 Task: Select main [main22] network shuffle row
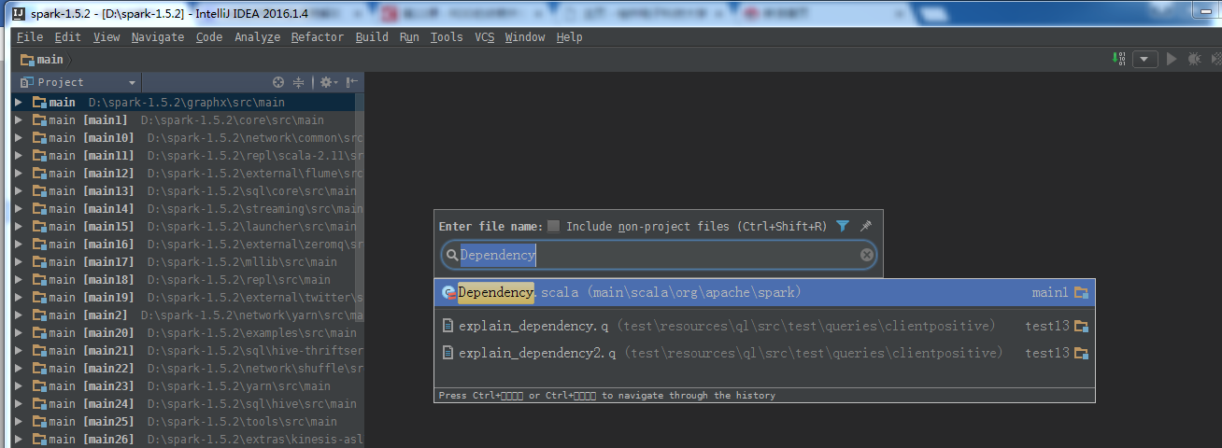[187, 368]
